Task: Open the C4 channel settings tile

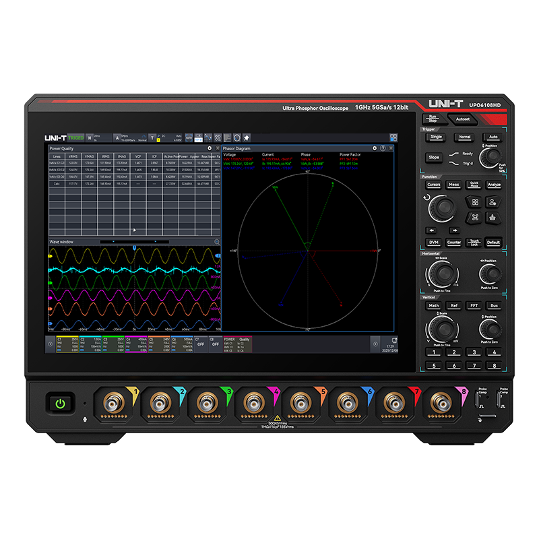Action: 136,344
